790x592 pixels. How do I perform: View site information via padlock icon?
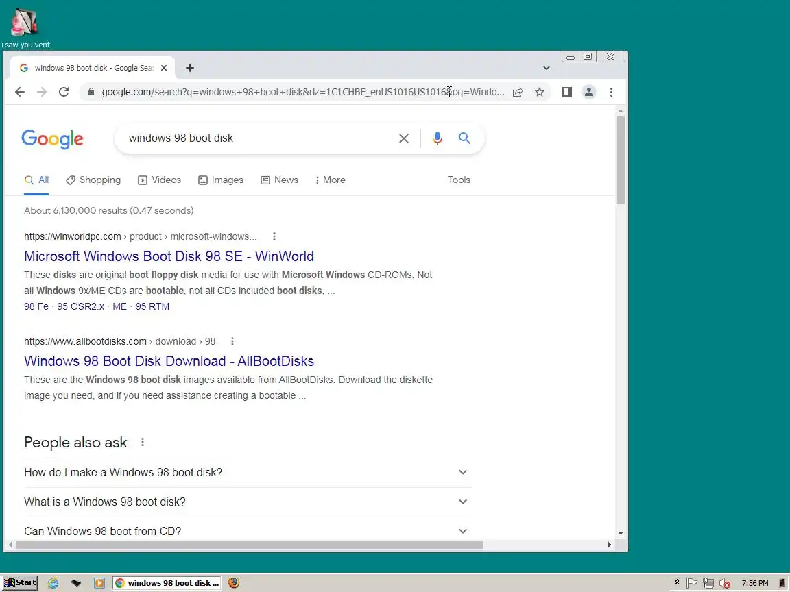(91, 92)
